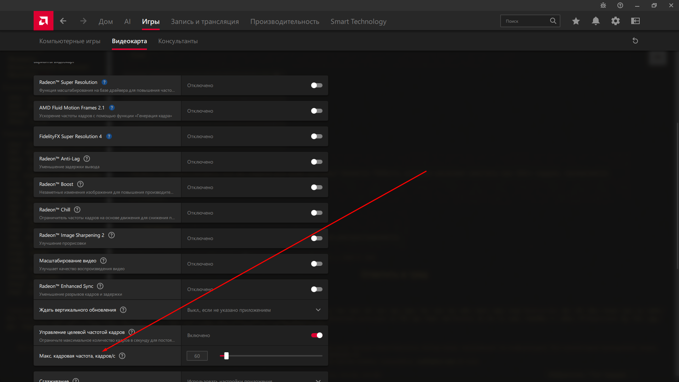Click the bug report icon
Viewport: 679px width, 382px height.
[603, 5]
